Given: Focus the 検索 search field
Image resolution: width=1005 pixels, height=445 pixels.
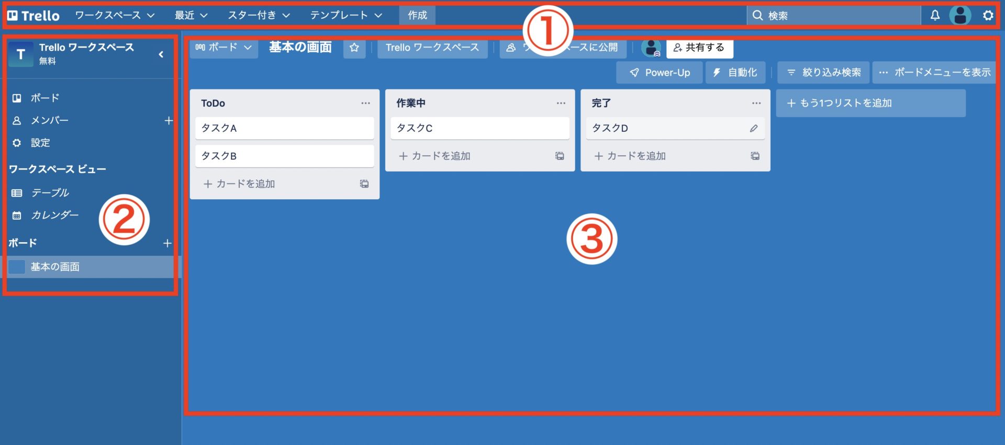Looking at the screenshot, I should 833,16.
